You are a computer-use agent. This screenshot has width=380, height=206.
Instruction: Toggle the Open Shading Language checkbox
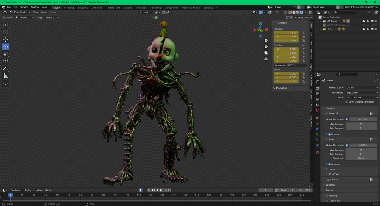point(346,102)
